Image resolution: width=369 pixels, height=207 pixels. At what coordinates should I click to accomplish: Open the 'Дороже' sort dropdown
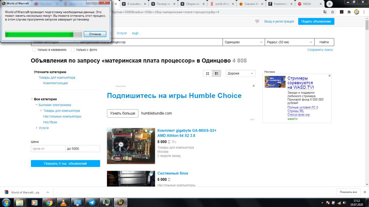click(240, 73)
